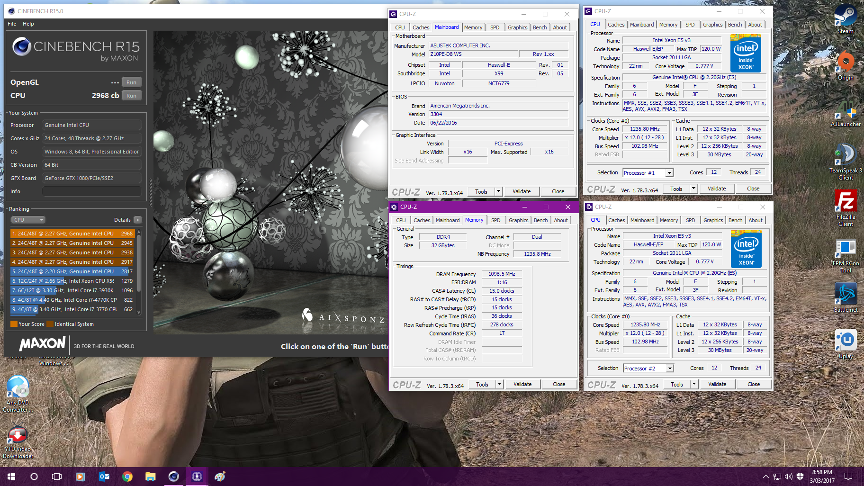This screenshot has height=486, width=864.
Task: Open the Windows Start menu
Action: point(11,477)
